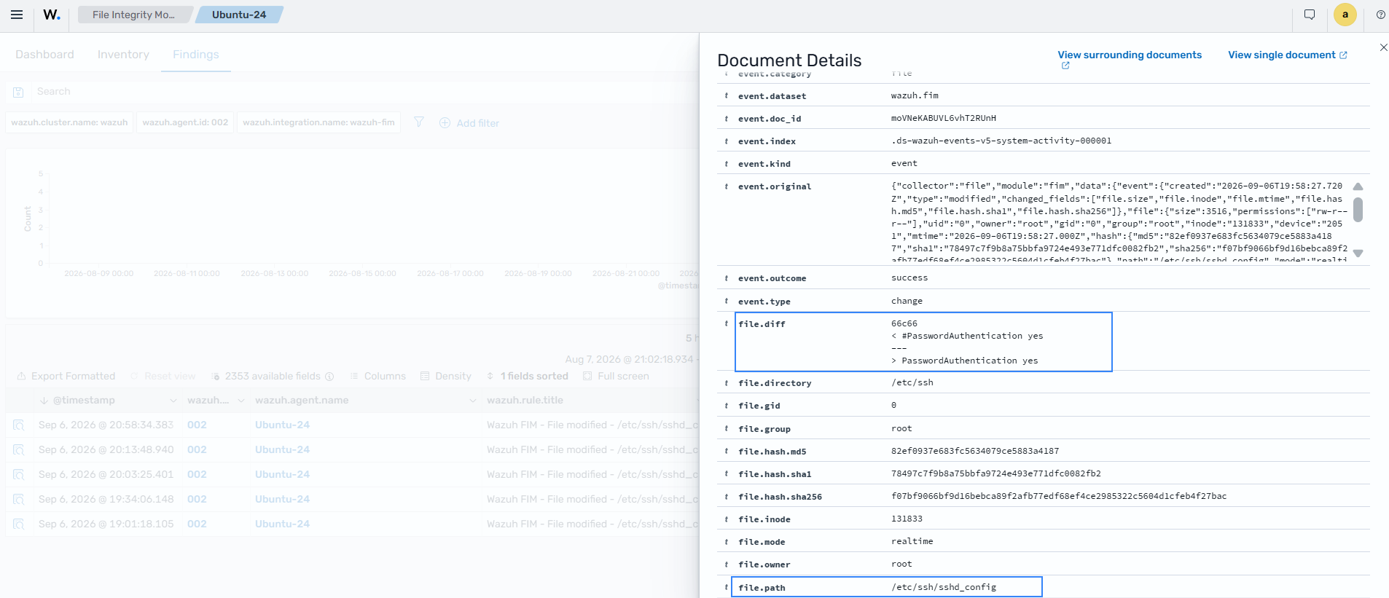The image size is (1389, 598).
Task: Click the file.diff content text
Action: tap(967, 342)
